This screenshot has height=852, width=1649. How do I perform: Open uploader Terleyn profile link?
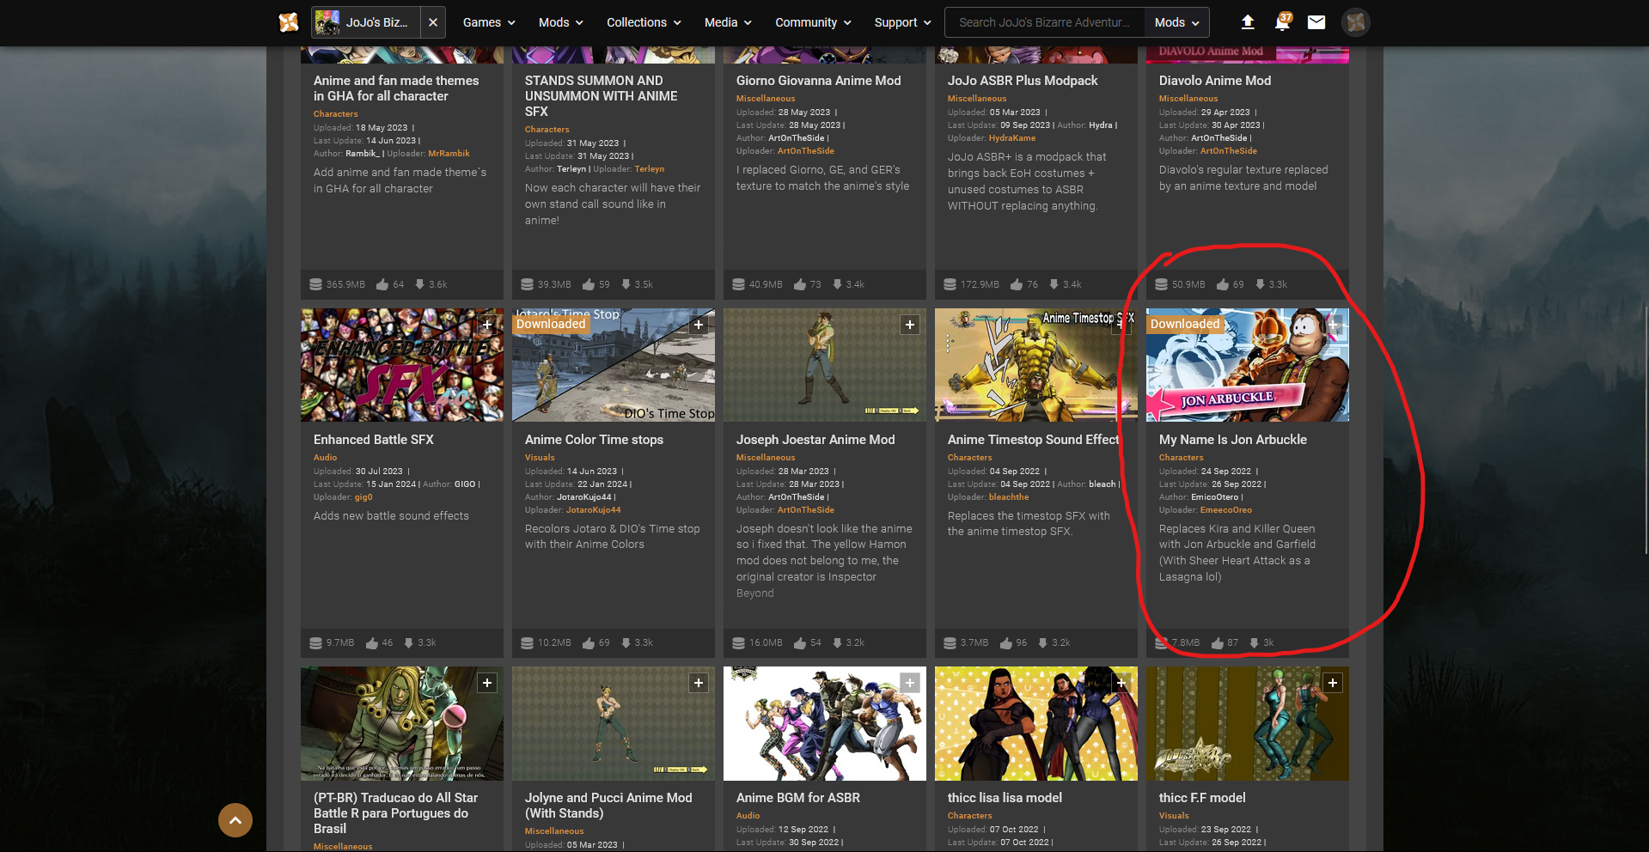click(x=650, y=169)
